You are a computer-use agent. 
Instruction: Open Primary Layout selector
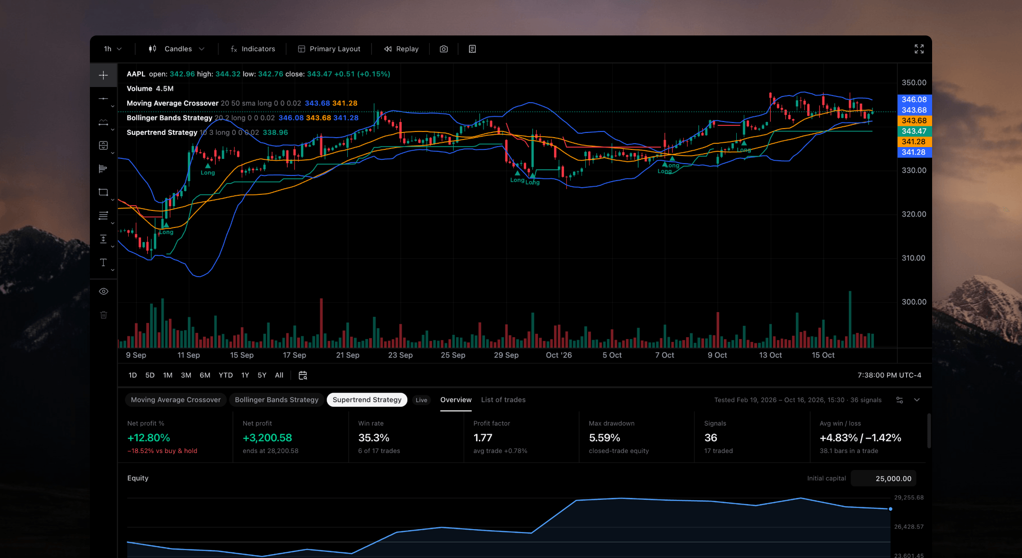[x=329, y=49]
